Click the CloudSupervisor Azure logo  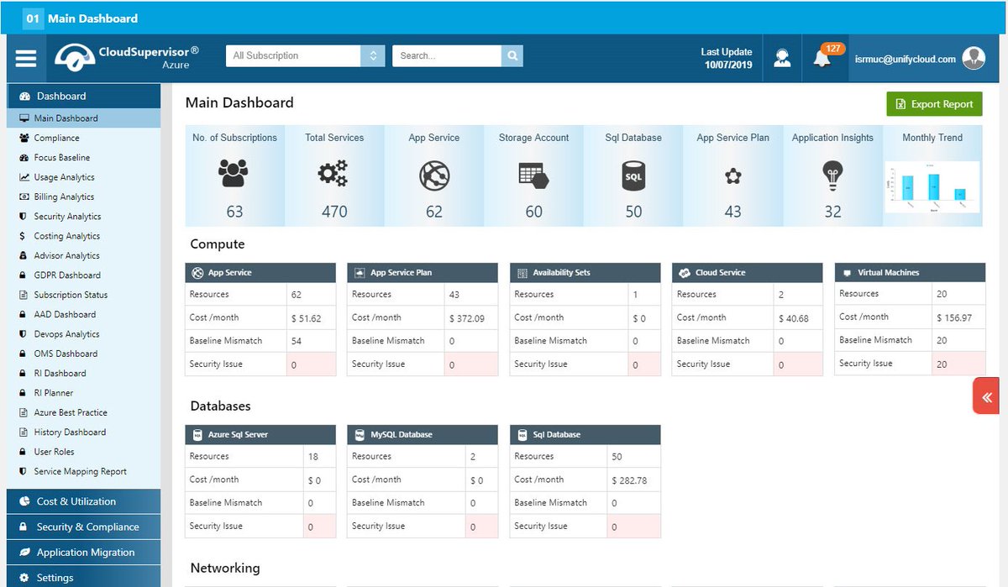(128, 57)
